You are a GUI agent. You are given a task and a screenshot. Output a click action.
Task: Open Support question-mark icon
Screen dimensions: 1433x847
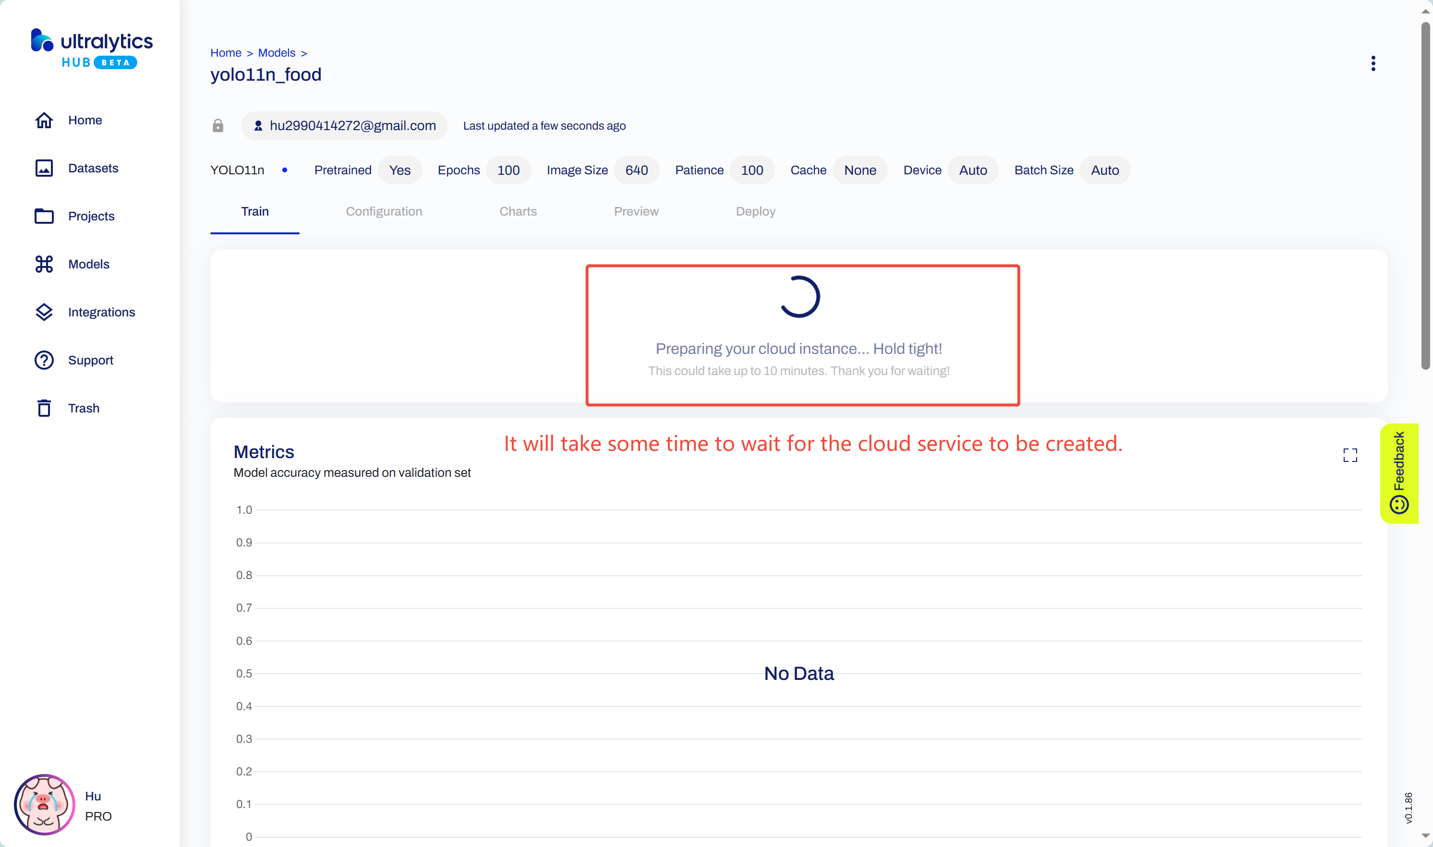tap(44, 360)
